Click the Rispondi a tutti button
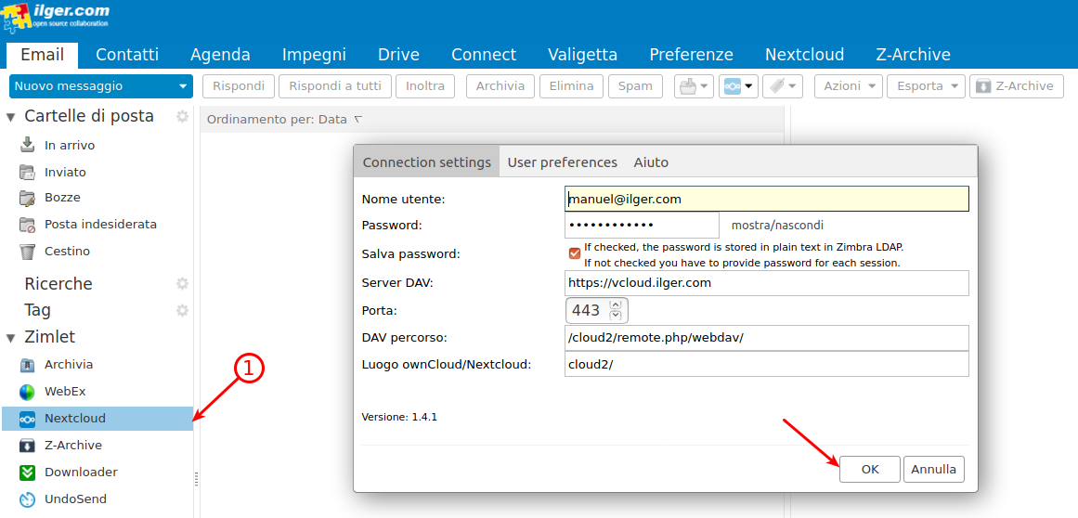Viewport: 1078px width, 518px height. [335, 86]
